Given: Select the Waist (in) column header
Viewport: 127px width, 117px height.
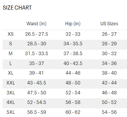Looking at the screenshot, I should pos(37,24).
